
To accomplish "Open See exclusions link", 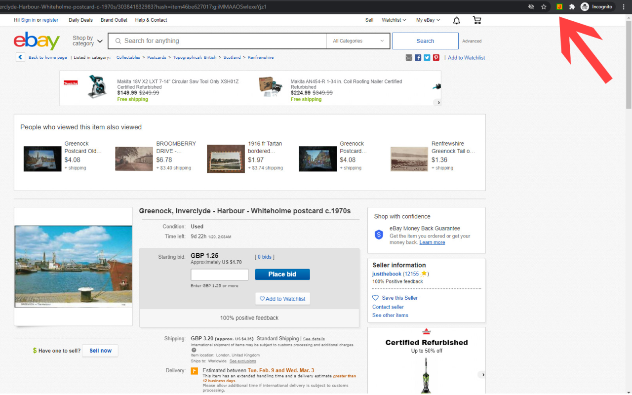I will [243, 361].
